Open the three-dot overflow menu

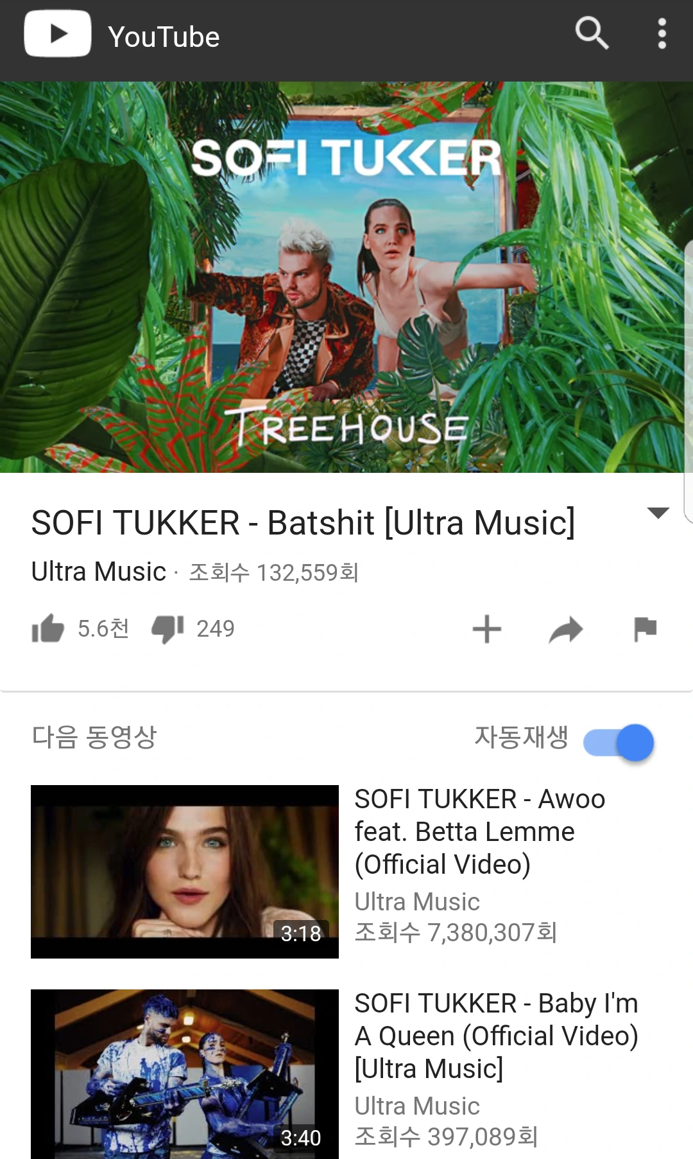pos(662,33)
